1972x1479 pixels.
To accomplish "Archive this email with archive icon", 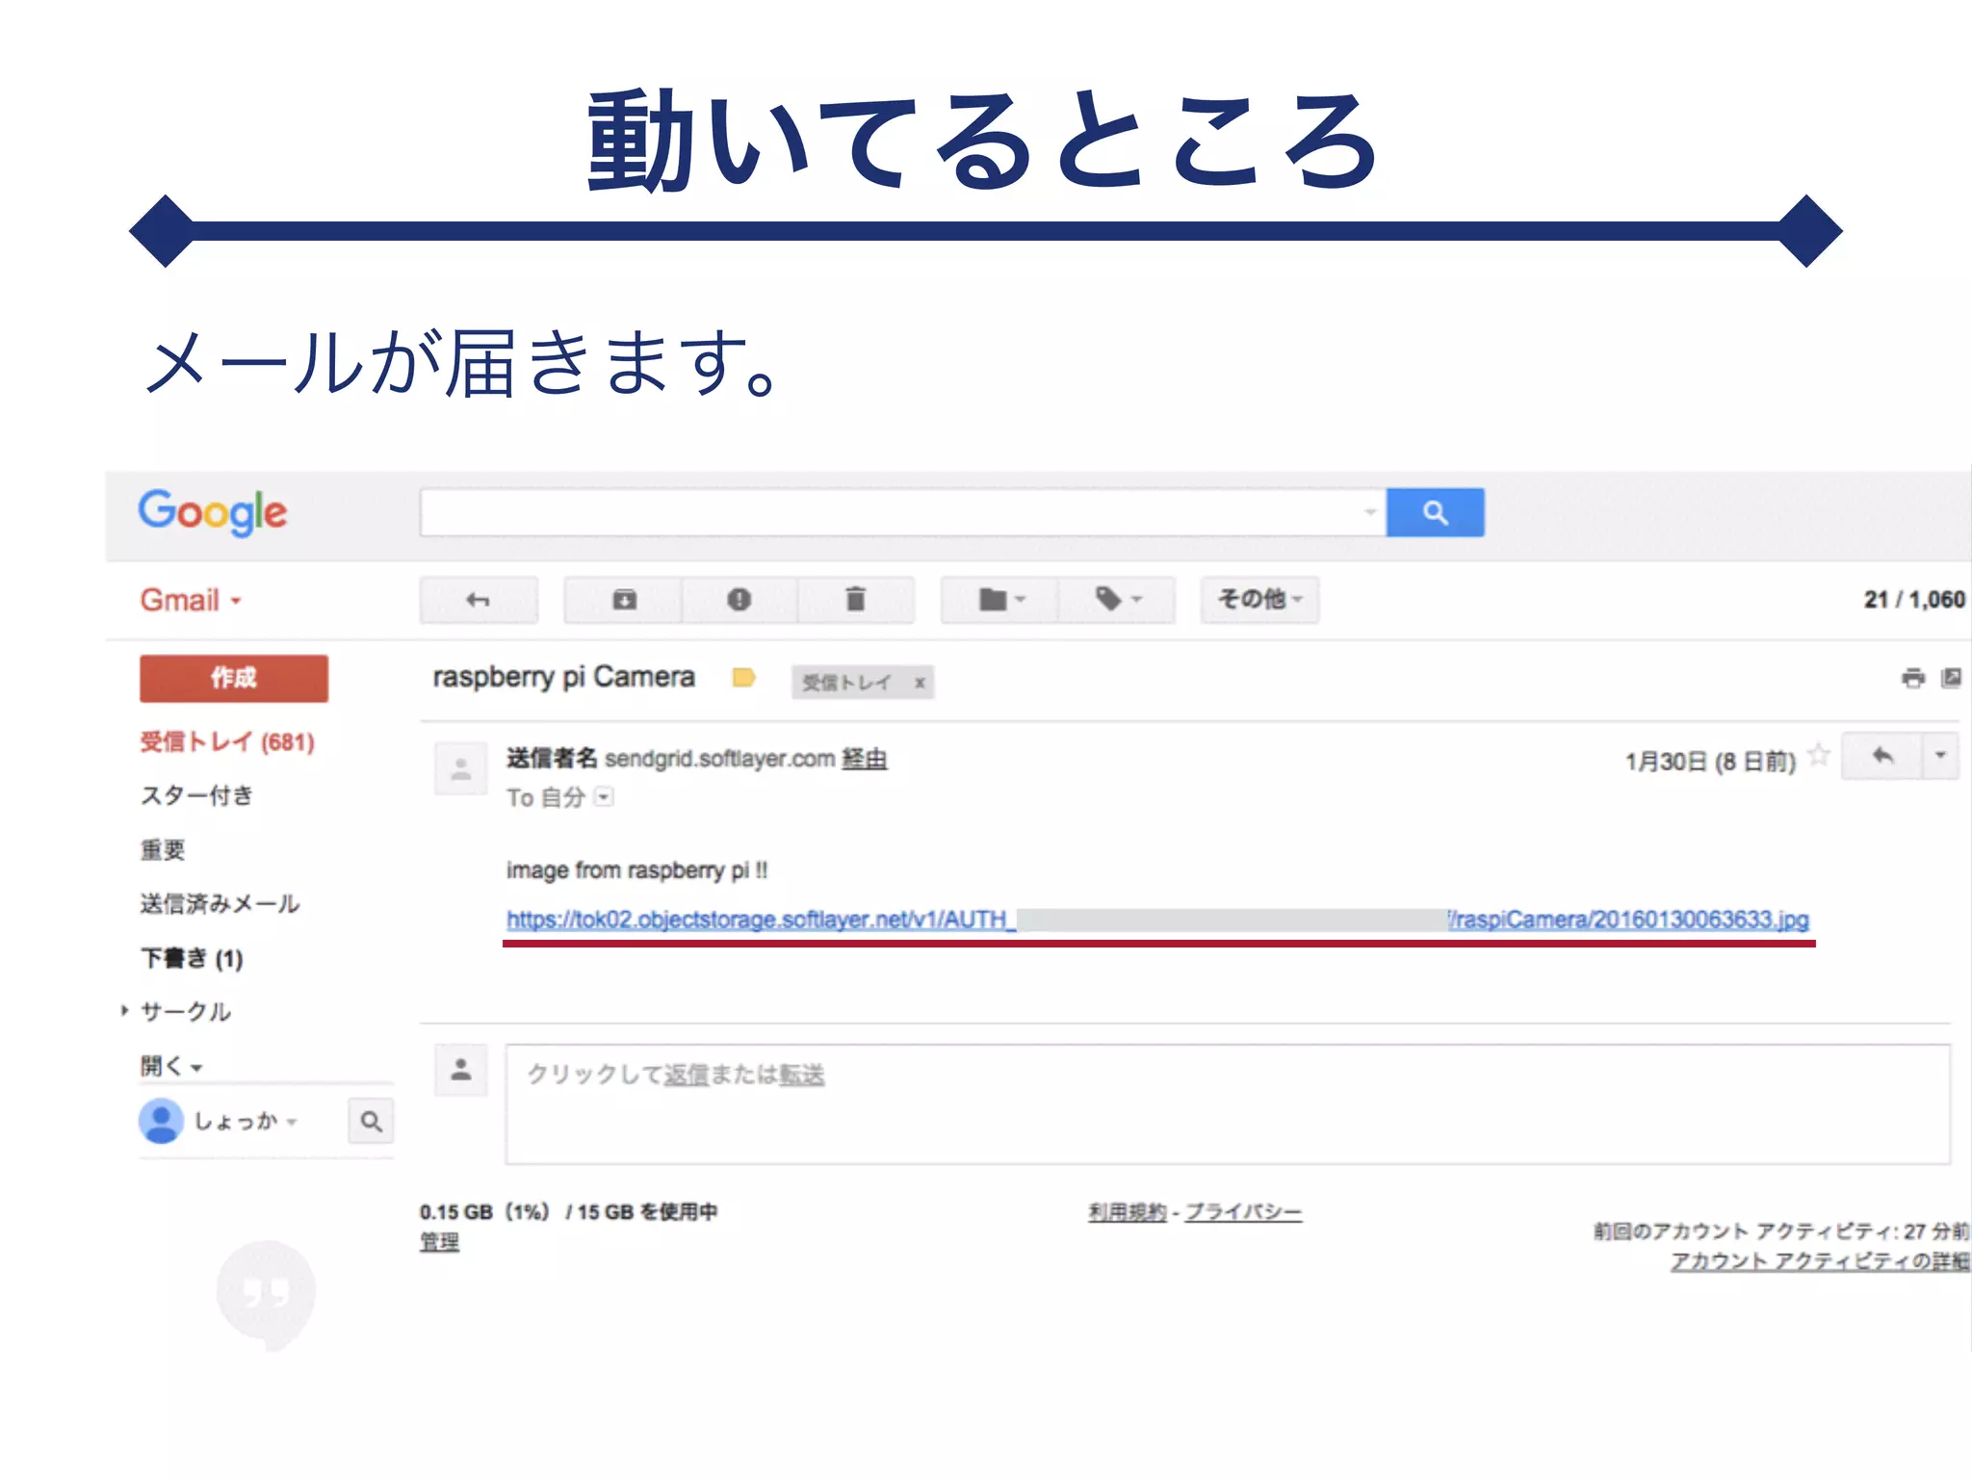I will [624, 600].
